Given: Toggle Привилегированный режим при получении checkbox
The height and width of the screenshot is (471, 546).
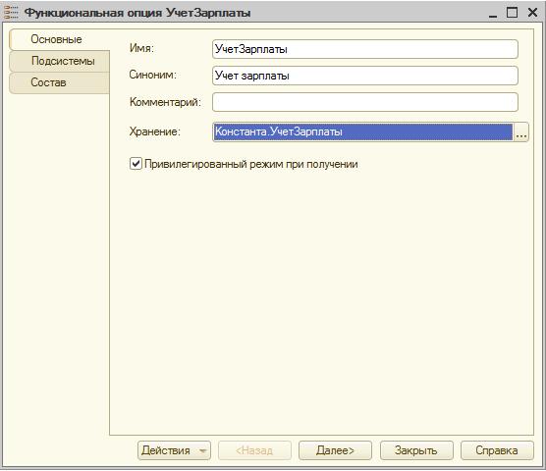Looking at the screenshot, I should [x=136, y=164].
